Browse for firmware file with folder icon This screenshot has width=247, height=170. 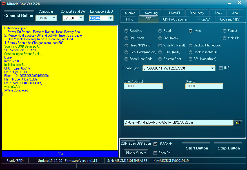[238, 122]
